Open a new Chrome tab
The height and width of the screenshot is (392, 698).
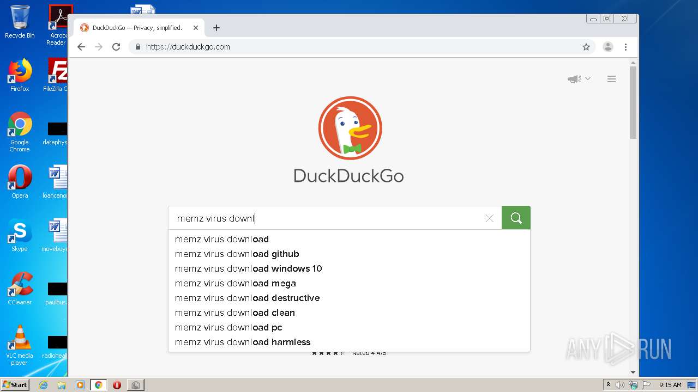[x=216, y=28]
